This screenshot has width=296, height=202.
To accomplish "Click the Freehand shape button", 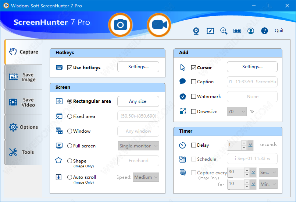I will pos(138,161).
